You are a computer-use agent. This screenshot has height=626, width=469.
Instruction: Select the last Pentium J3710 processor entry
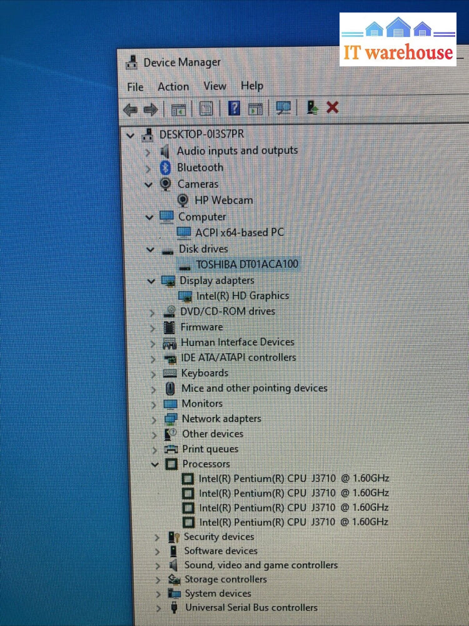tap(293, 522)
